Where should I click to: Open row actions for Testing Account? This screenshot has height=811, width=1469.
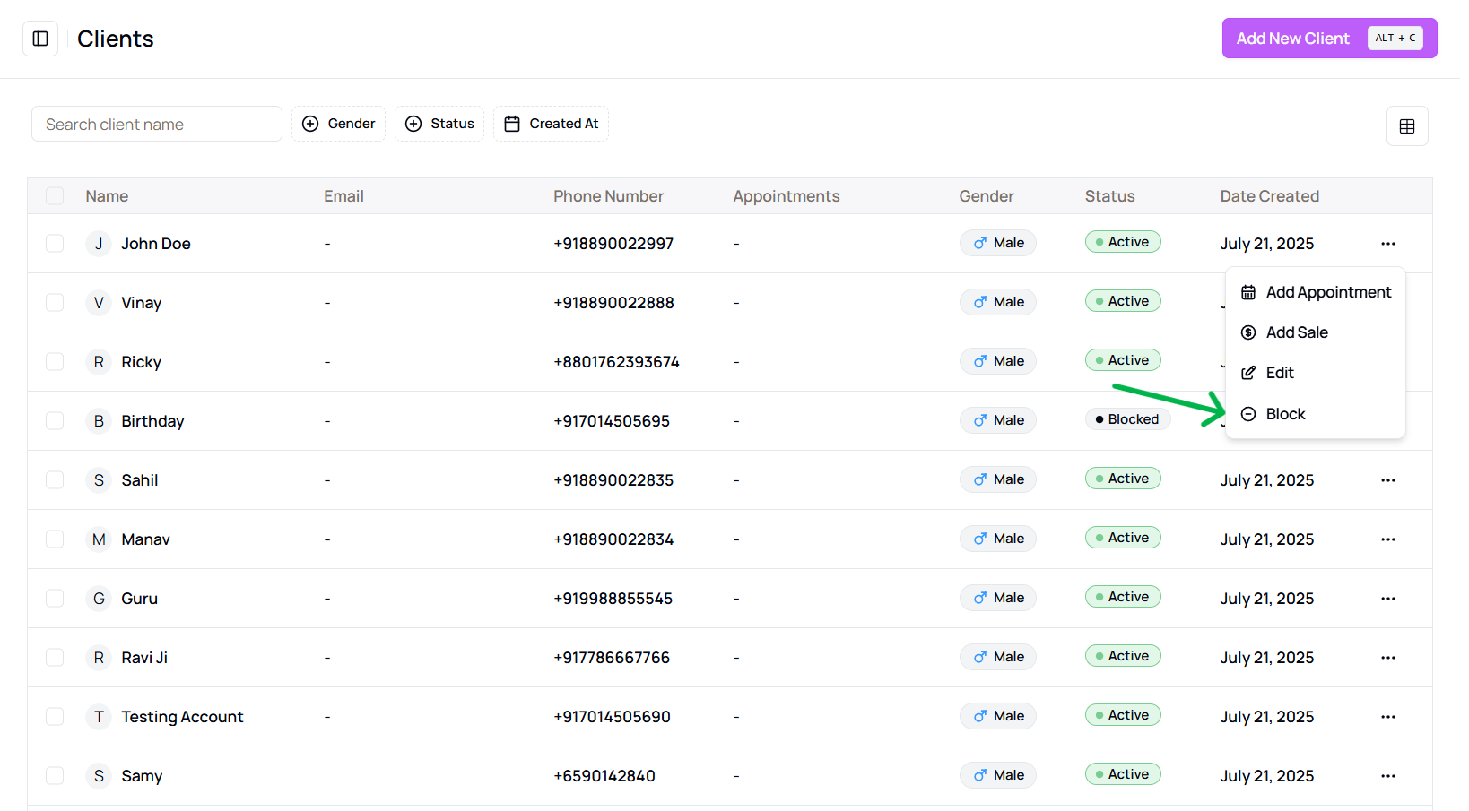[1388, 717]
